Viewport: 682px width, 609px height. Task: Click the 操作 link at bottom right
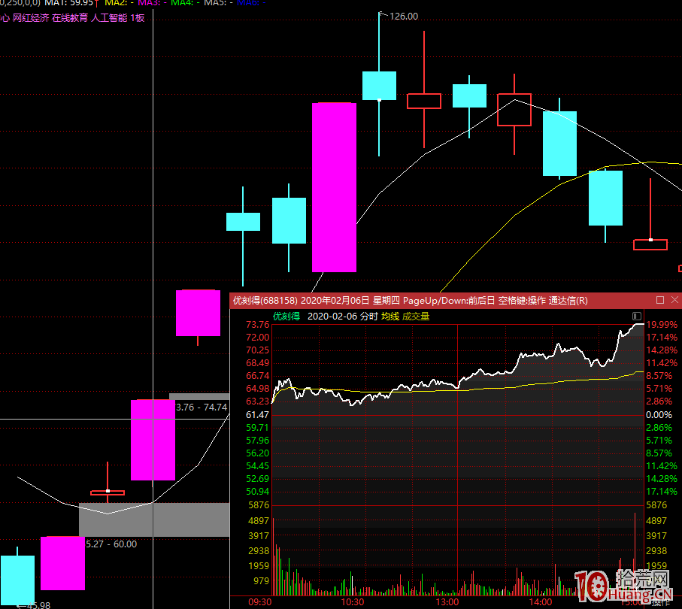(661, 602)
